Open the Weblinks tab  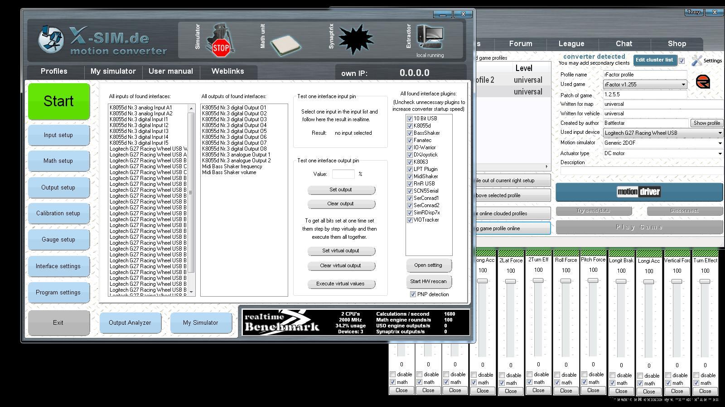coord(227,71)
